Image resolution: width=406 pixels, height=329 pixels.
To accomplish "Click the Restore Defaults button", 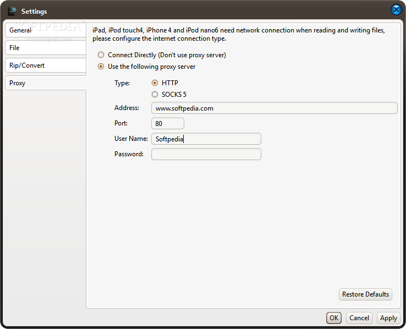I will coord(365,294).
